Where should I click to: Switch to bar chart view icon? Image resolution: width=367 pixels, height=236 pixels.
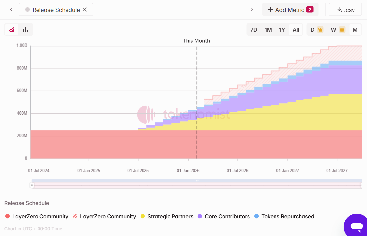pyautogui.click(x=25, y=30)
